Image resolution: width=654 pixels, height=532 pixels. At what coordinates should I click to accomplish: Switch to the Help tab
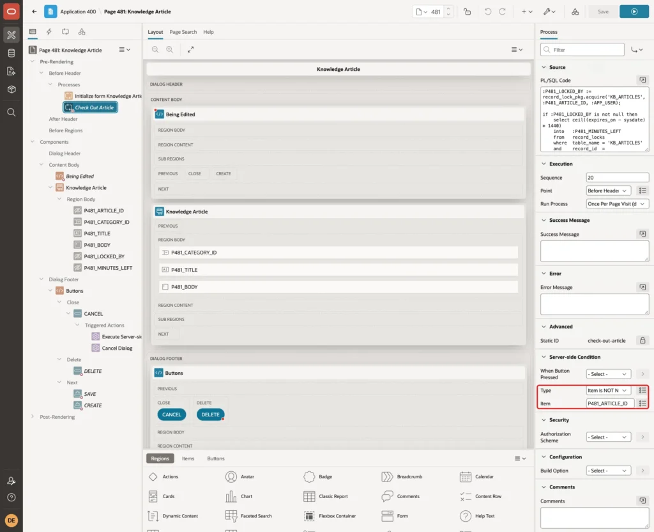[208, 32]
